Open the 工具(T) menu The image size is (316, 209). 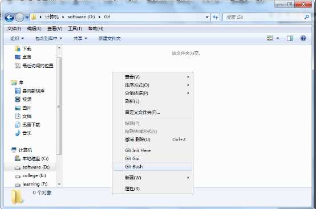point(75,29)
